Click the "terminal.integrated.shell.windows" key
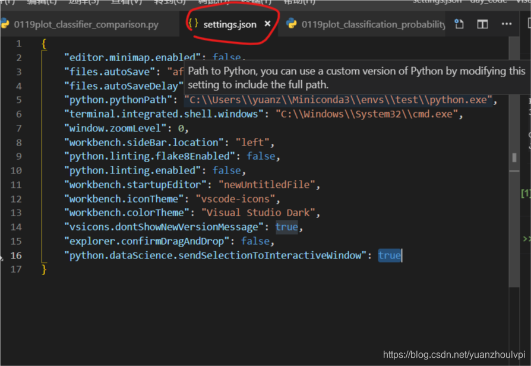 pyautogui.click(x=164, y=114)
